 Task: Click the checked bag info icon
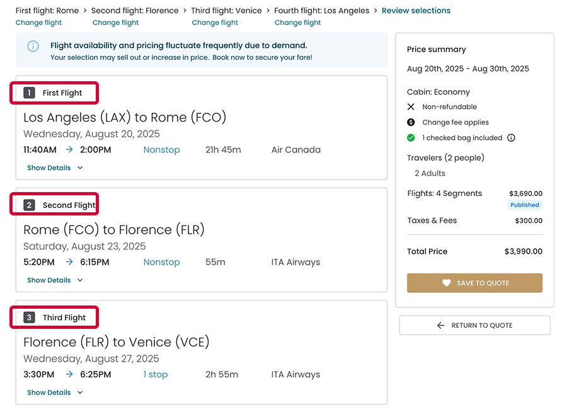point(511,138)
